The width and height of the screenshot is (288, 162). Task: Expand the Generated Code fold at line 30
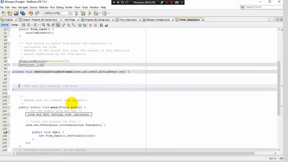pos(9,65)
